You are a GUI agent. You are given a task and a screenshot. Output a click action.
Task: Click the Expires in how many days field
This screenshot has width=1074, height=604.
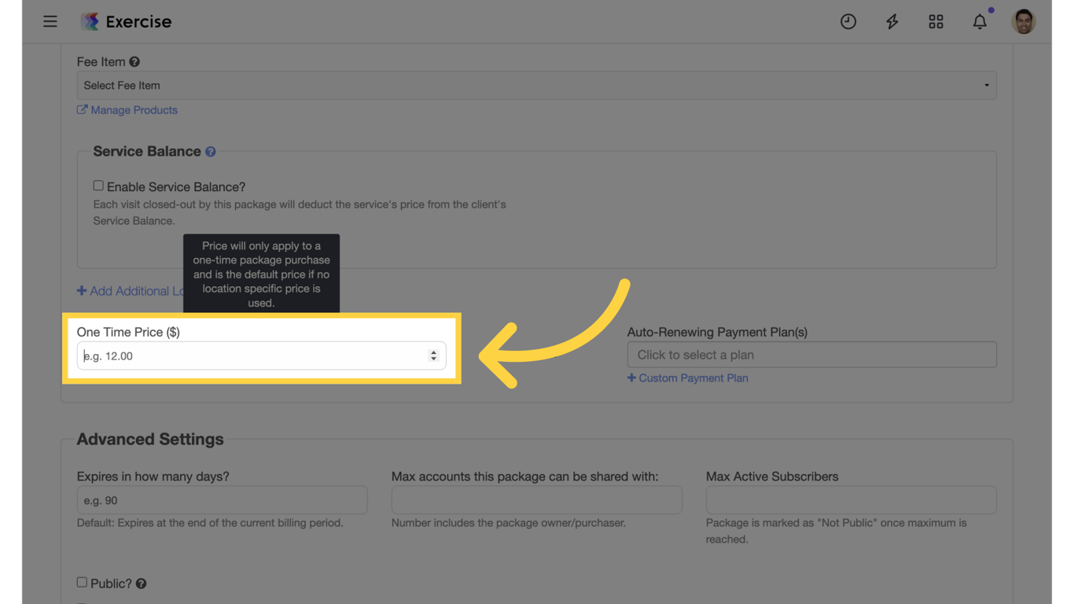click(x=222, y=500)
